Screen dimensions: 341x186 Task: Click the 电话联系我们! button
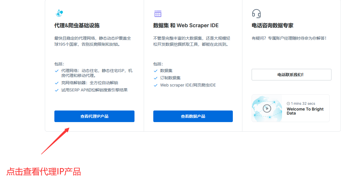click(x=291, y=75)
